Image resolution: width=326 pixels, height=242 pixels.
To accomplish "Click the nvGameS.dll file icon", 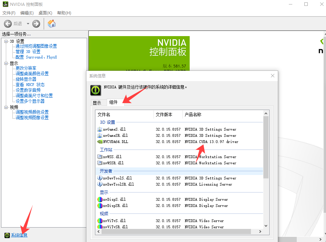I will point(100,129).
